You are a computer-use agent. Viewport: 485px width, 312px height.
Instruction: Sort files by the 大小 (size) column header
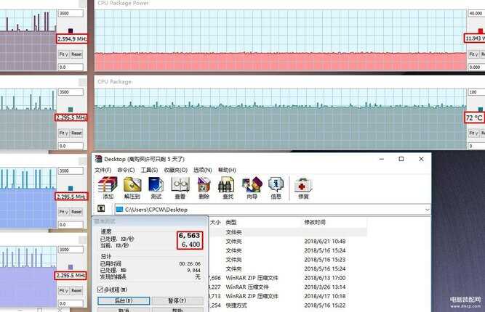(x=215, y=222)
